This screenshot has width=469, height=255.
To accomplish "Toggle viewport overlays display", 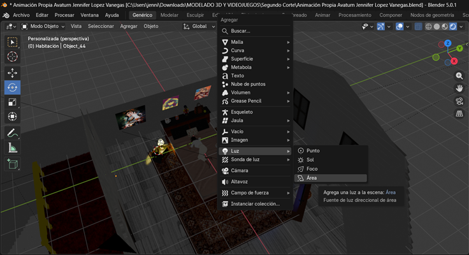I will click(x=399, y=27).
